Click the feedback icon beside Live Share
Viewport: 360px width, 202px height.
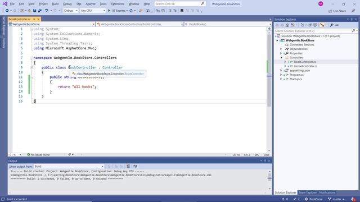tap(353, 11)
